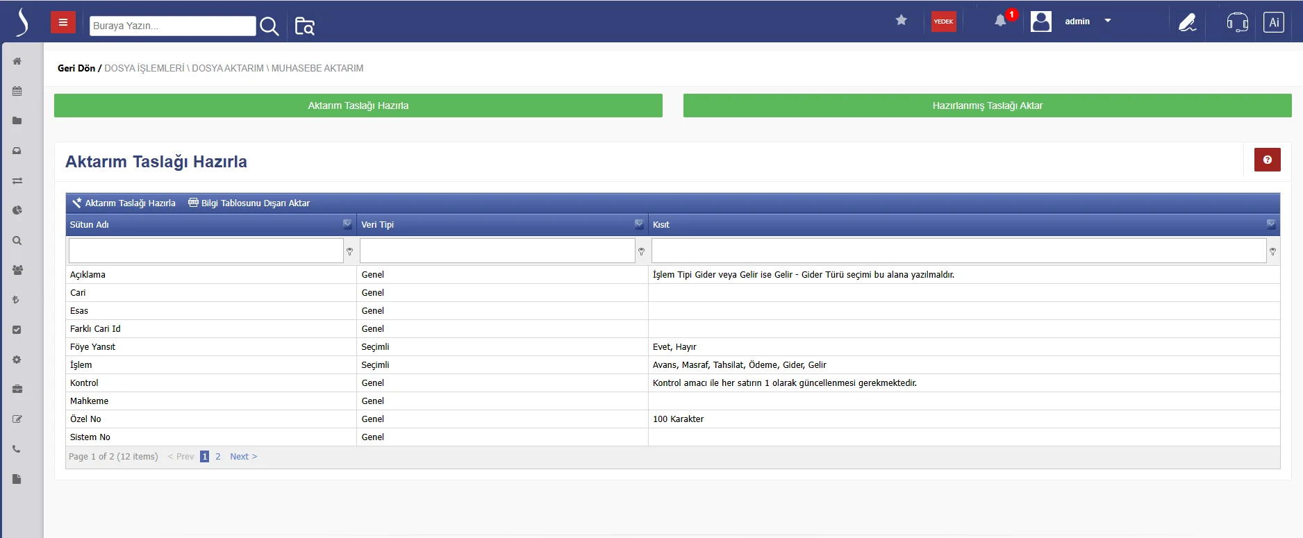Click the Turkish lira sidebar icon
1303x538 pixels.
click(x=17, y=300)
